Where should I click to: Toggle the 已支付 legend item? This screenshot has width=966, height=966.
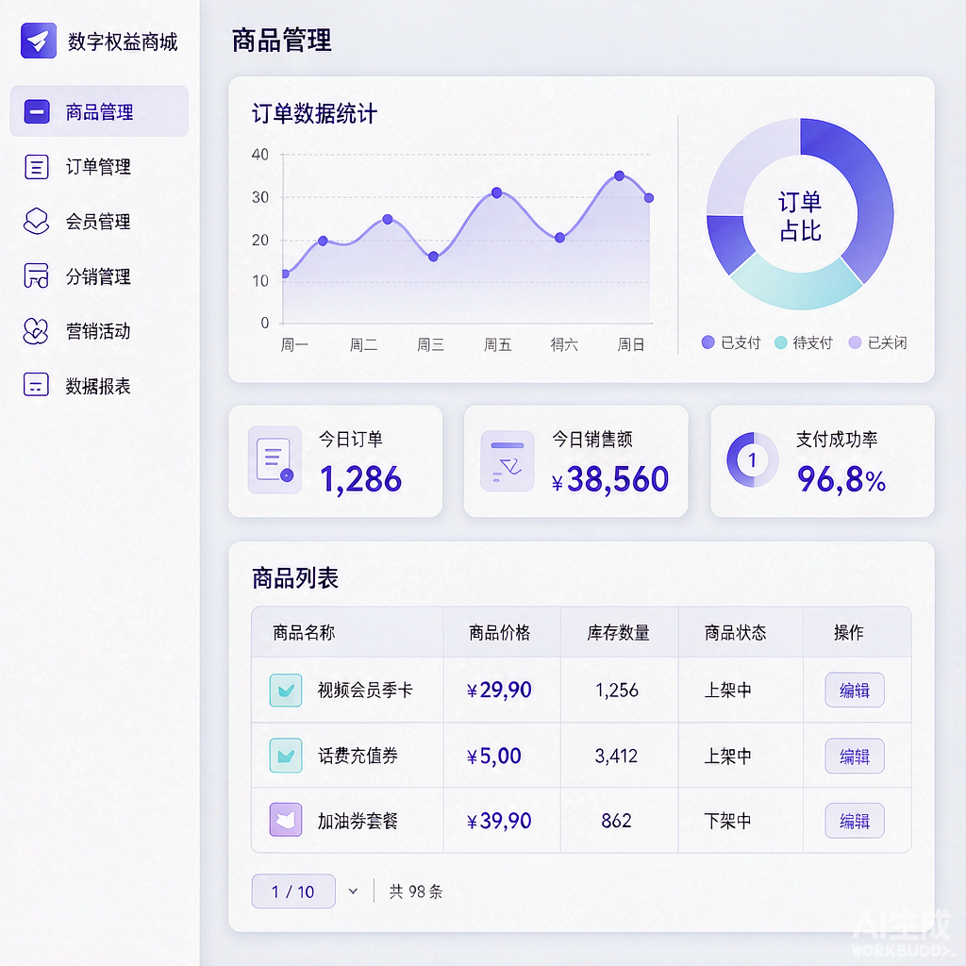tap(731, 342)
